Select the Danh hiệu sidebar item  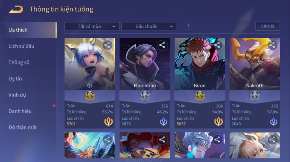pos(20,111)
